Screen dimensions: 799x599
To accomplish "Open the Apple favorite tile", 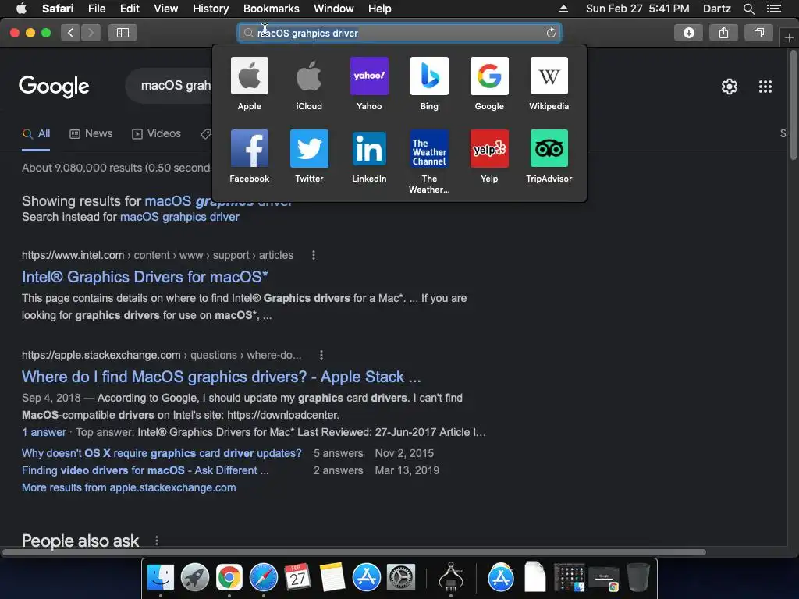I will pyautogui.click(x=249, y=76).
